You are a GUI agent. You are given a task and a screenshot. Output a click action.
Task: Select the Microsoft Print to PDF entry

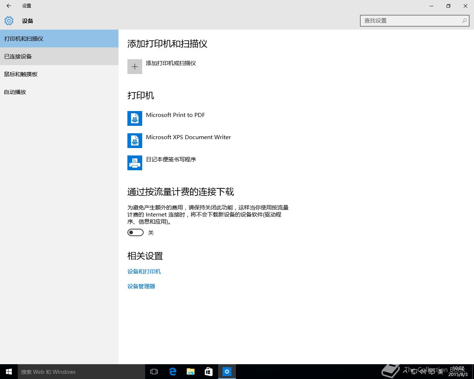(x=166, y=118)
